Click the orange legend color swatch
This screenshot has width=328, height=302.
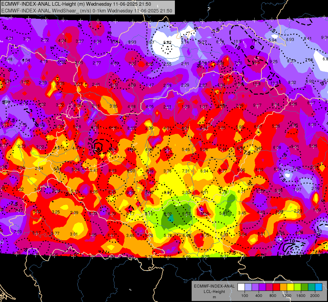click(x=283, y=287)
